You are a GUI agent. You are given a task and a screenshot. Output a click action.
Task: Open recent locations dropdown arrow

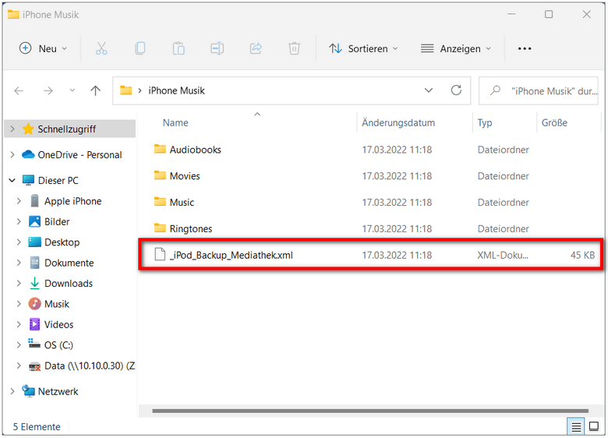coord(72,90)
